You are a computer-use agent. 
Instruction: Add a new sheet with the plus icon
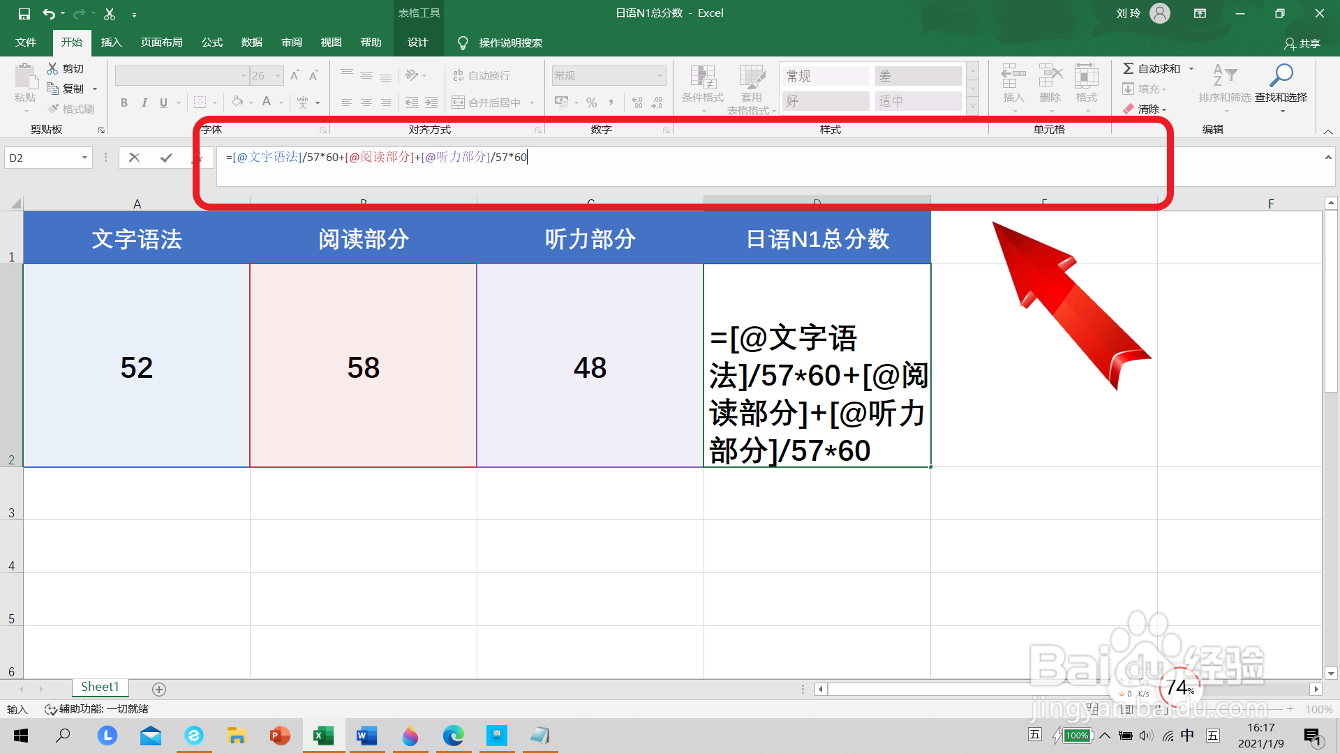[159, 689]
